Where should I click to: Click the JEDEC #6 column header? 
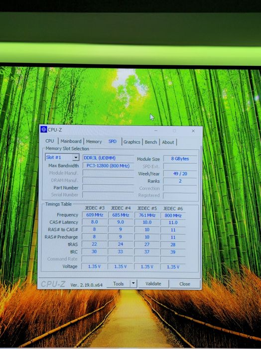tap(173, 209)
